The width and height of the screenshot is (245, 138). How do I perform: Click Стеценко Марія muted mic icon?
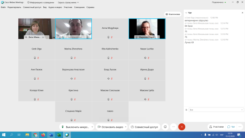click(x=75, y=120)
